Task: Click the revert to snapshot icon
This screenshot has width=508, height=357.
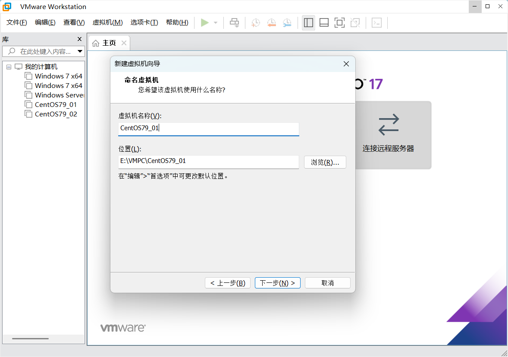Action: 271,23
